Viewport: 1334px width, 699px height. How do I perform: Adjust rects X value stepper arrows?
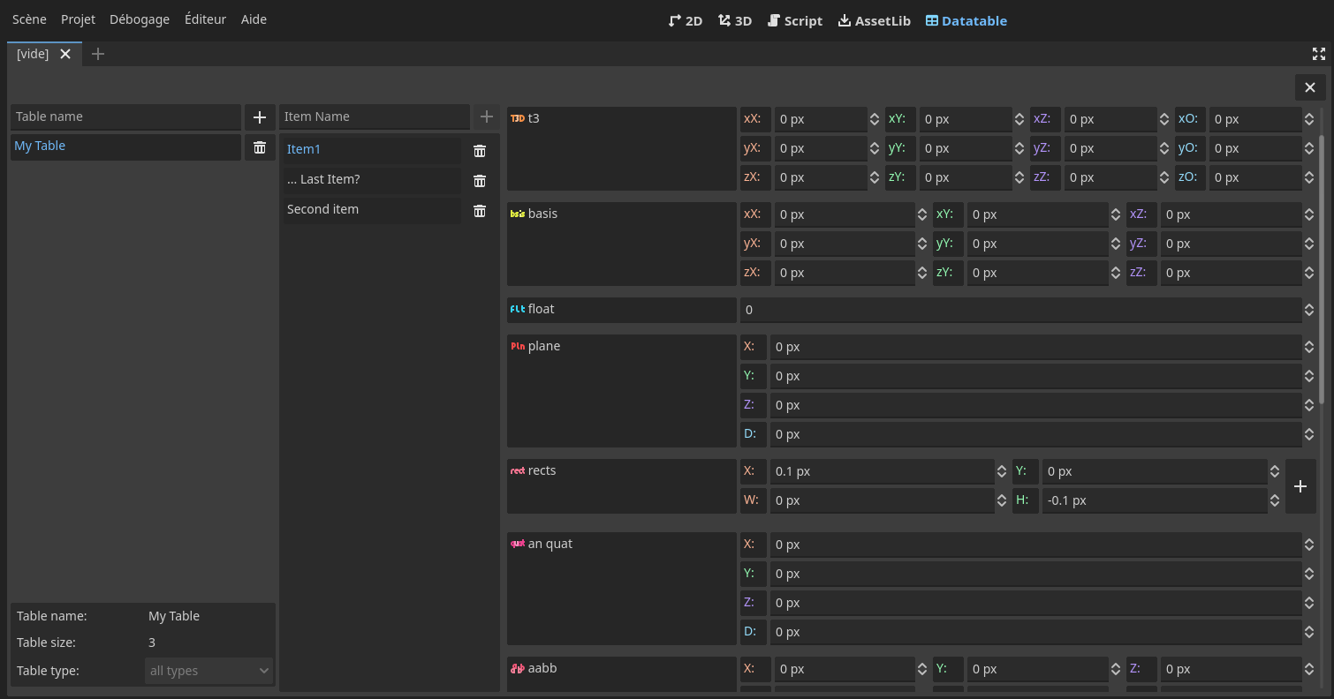tap(1002, 471)
